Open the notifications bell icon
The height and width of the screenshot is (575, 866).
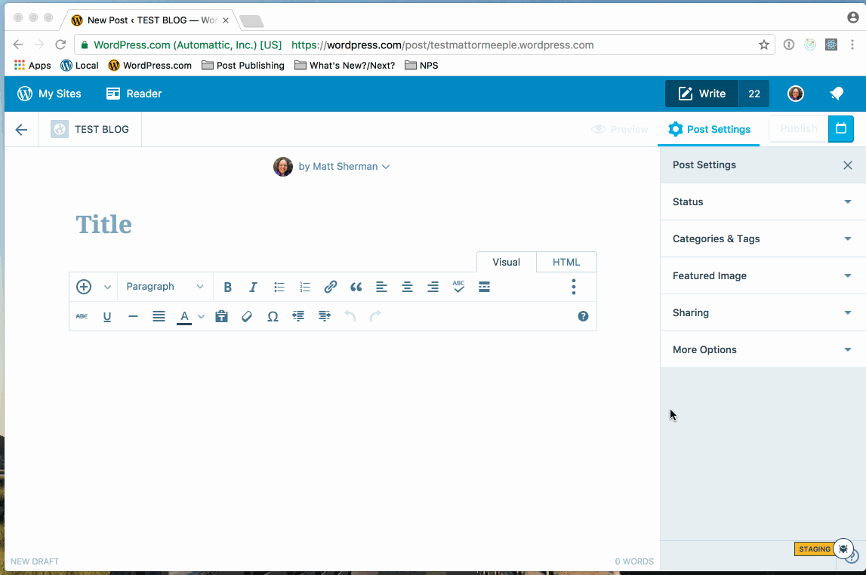[x=837, y=94]
